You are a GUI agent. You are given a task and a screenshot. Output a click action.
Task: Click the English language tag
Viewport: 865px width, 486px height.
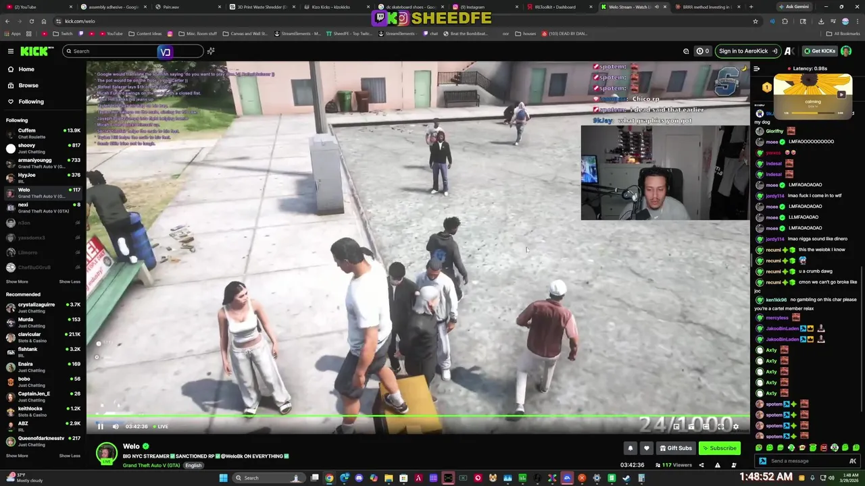click(x=193, y=465)
